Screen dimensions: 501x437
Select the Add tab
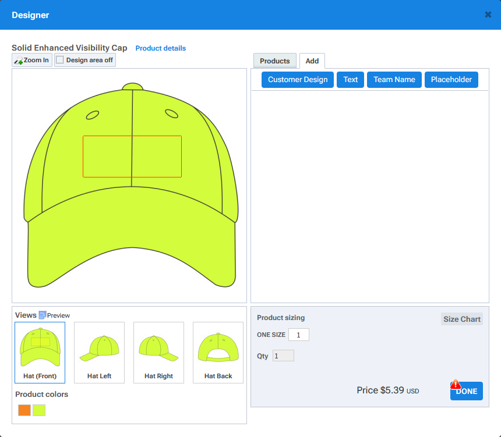point(312,61)
